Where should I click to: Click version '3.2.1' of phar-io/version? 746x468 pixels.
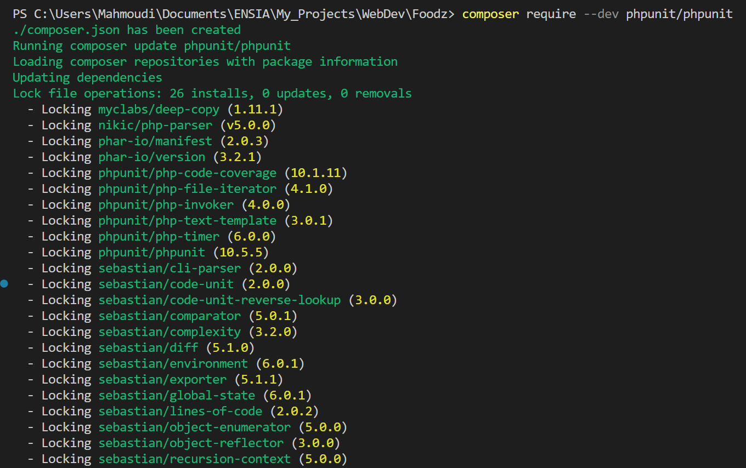[x=237, y=157]
